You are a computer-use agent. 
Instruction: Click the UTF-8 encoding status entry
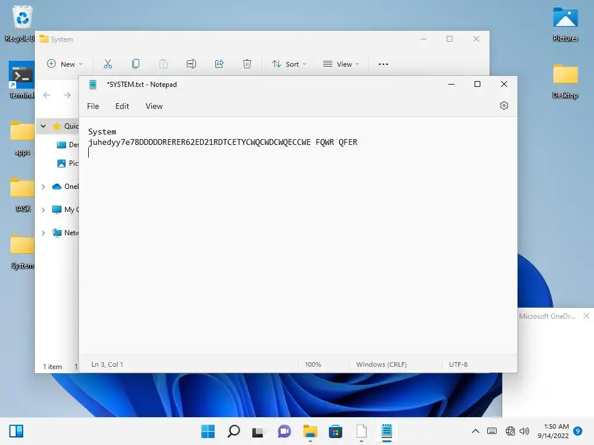click(458, 364)
